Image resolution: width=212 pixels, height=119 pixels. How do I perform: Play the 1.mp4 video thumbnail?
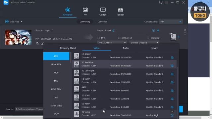click(x=18, y=37)
